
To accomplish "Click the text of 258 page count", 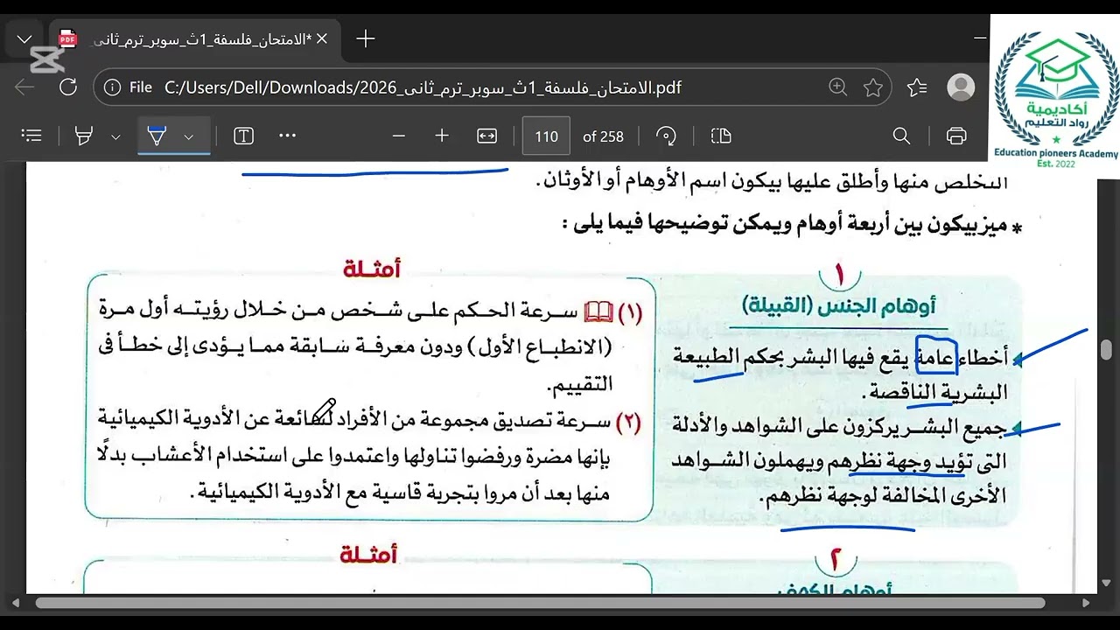I will coord(604,136).
